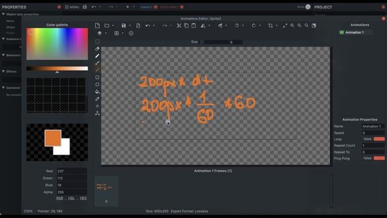Select the Ellipse shape tool
This screenshot has width=387, height=218.
97,85
